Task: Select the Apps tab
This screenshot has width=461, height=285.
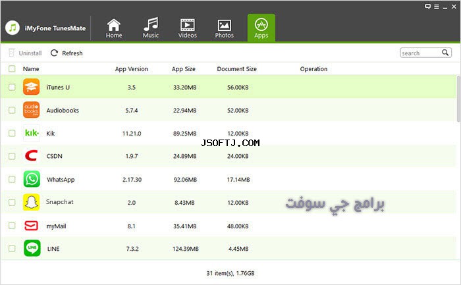Action: (x=261, y=28)
